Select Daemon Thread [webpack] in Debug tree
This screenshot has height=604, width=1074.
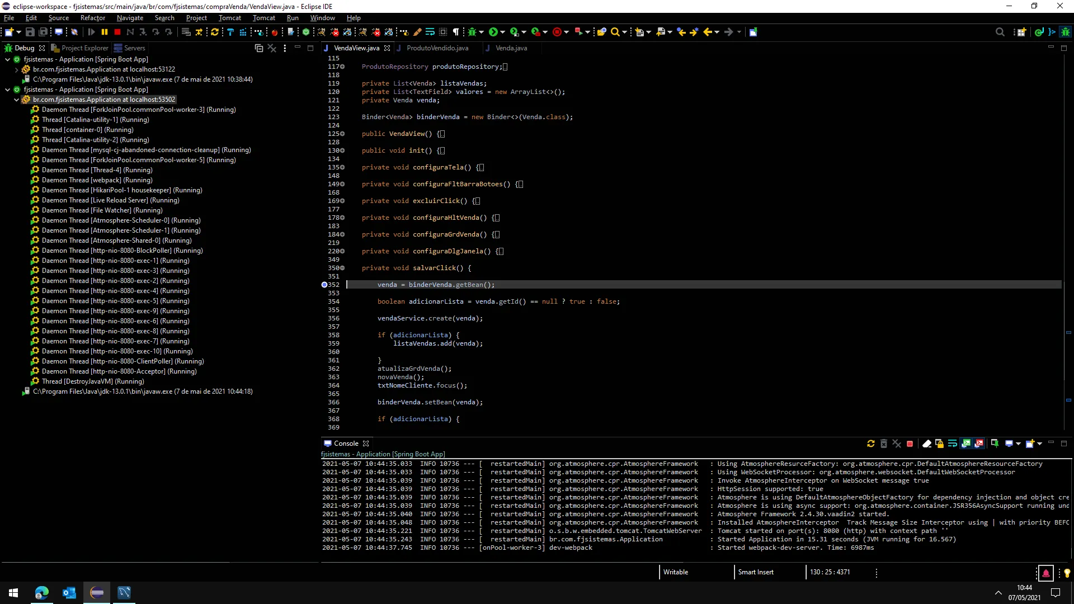point(97,180)
